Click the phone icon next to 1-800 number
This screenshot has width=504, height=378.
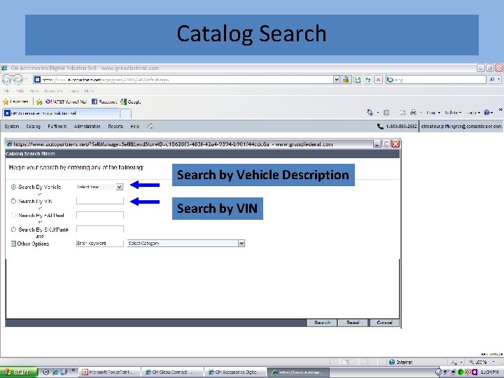(x=380, y=127)
